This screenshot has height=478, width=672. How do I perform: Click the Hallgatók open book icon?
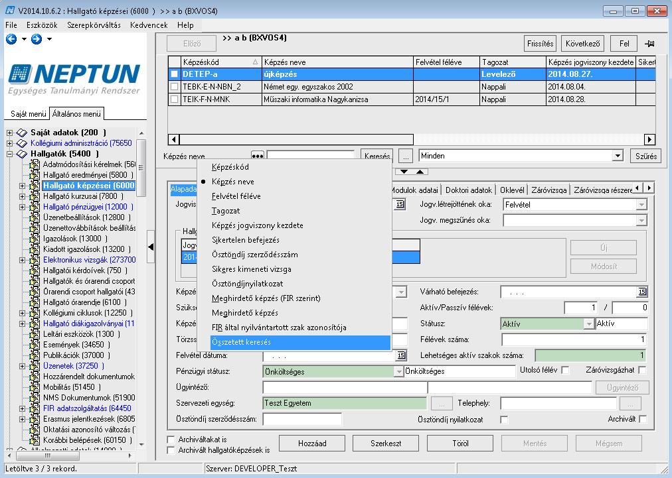pos(22,154)
